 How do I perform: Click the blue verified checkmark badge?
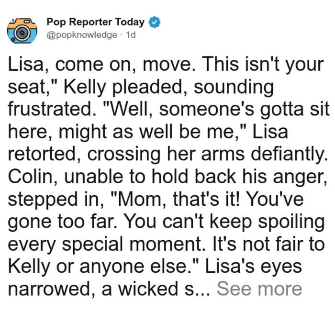(155, 22)
